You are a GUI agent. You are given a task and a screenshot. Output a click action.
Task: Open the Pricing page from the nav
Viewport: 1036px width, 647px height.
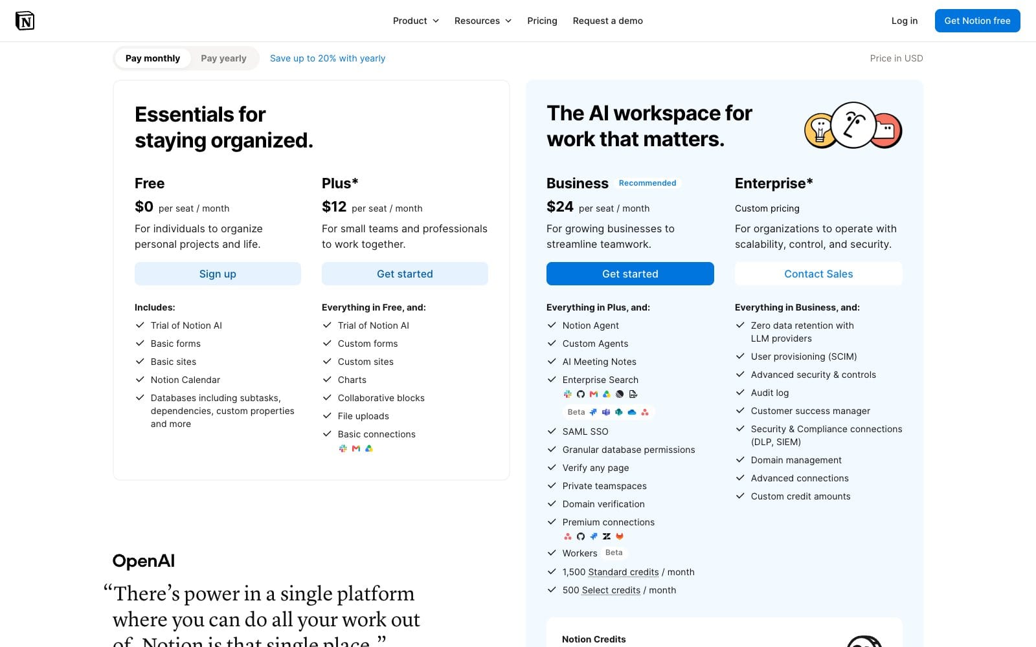pos(542,21)
